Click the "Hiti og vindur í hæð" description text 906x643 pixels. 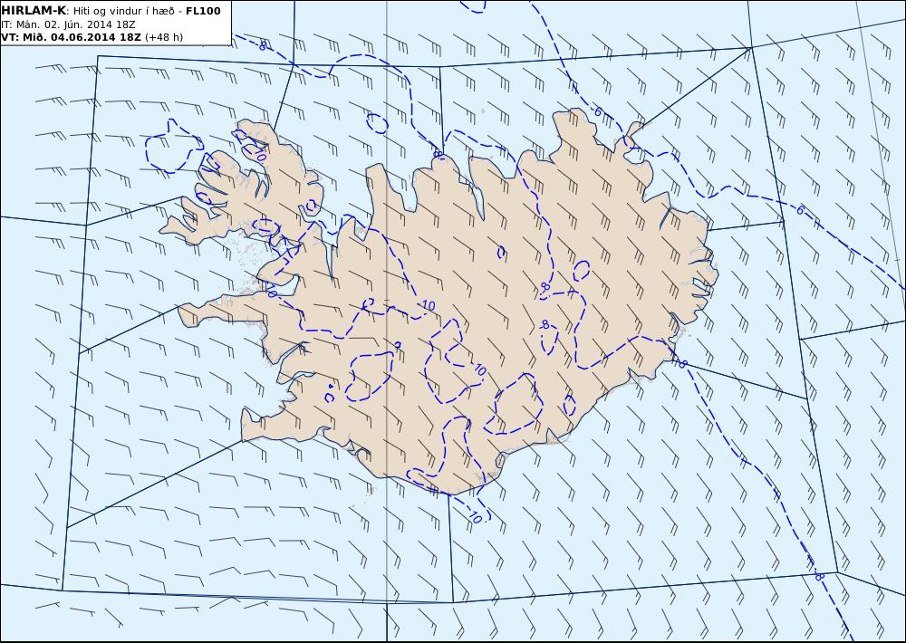click(x=123, y=12)
